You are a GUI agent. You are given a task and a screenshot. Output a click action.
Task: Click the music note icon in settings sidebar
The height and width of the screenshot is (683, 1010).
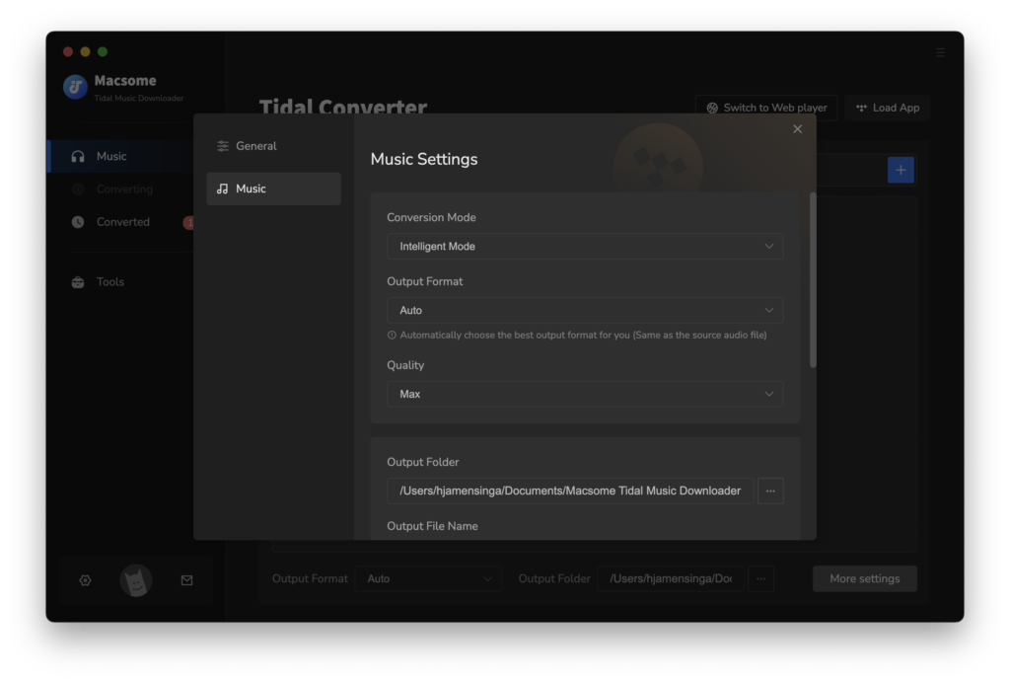point(223,189)
